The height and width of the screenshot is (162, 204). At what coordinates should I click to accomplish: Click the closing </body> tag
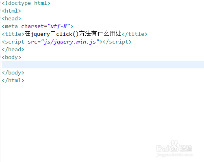pos(13,73)
